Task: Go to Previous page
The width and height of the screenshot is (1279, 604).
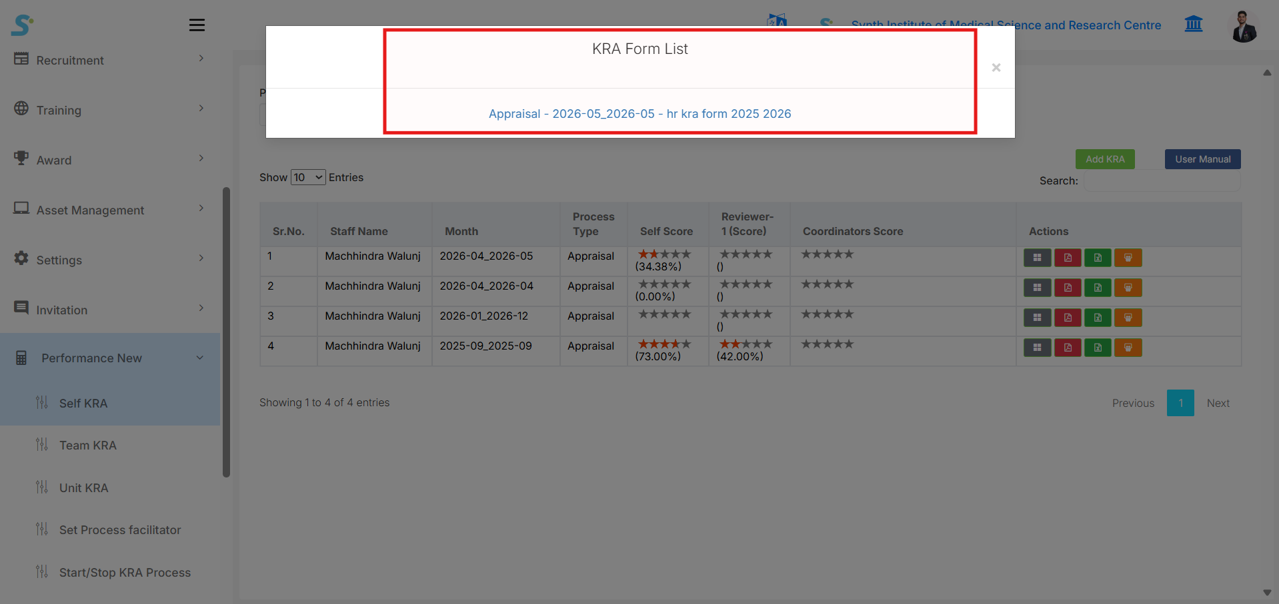Action: click(x=1133, y=404)
